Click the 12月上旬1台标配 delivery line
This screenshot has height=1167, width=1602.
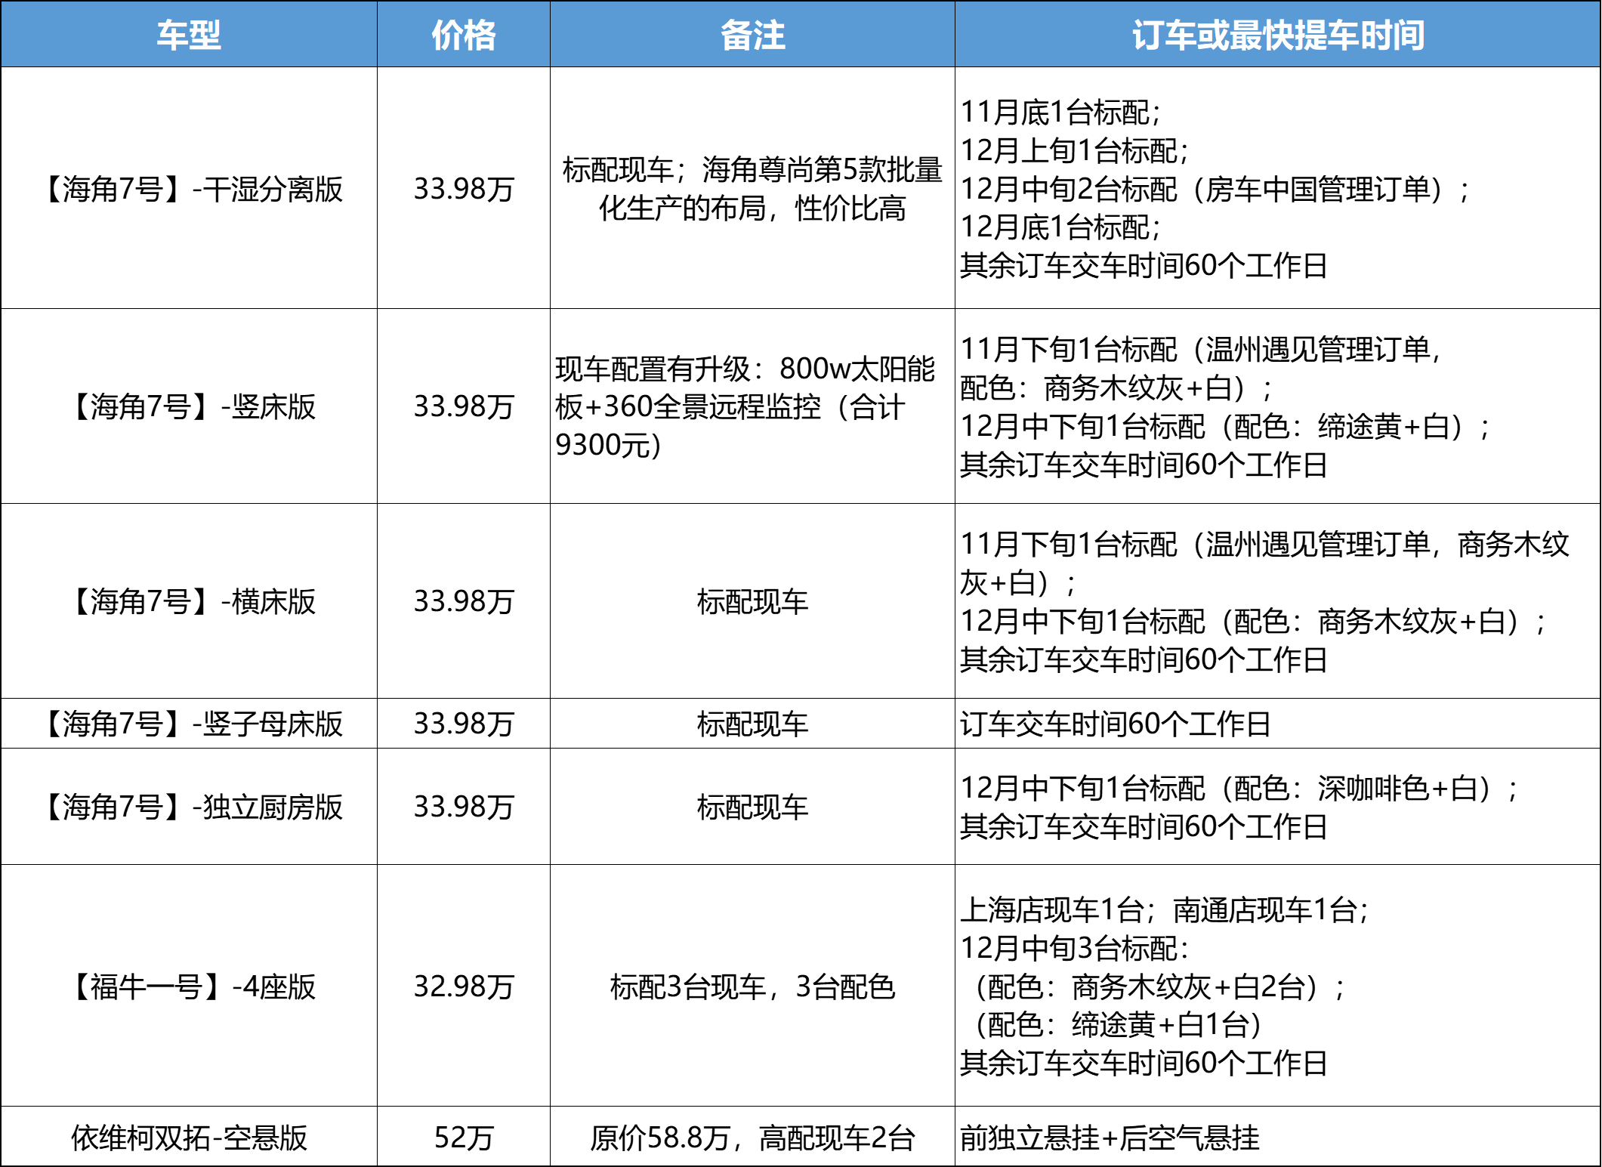(1074, 150)
